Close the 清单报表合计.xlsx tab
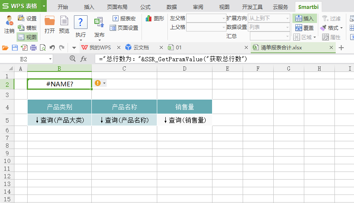354x203 pixels. click(331, 48)
